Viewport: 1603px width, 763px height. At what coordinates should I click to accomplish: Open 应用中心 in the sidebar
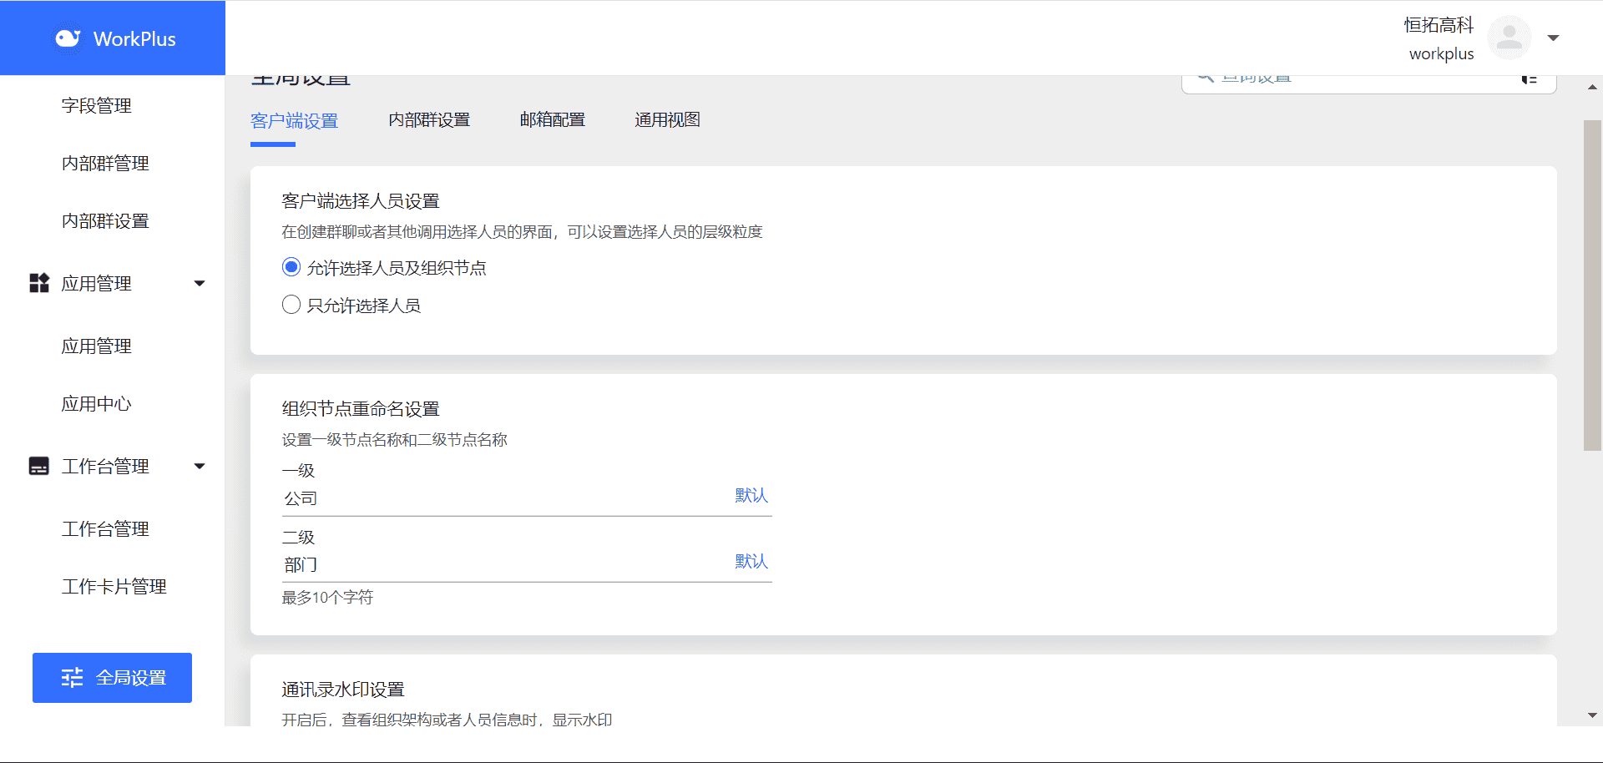[x=96, y=404]
